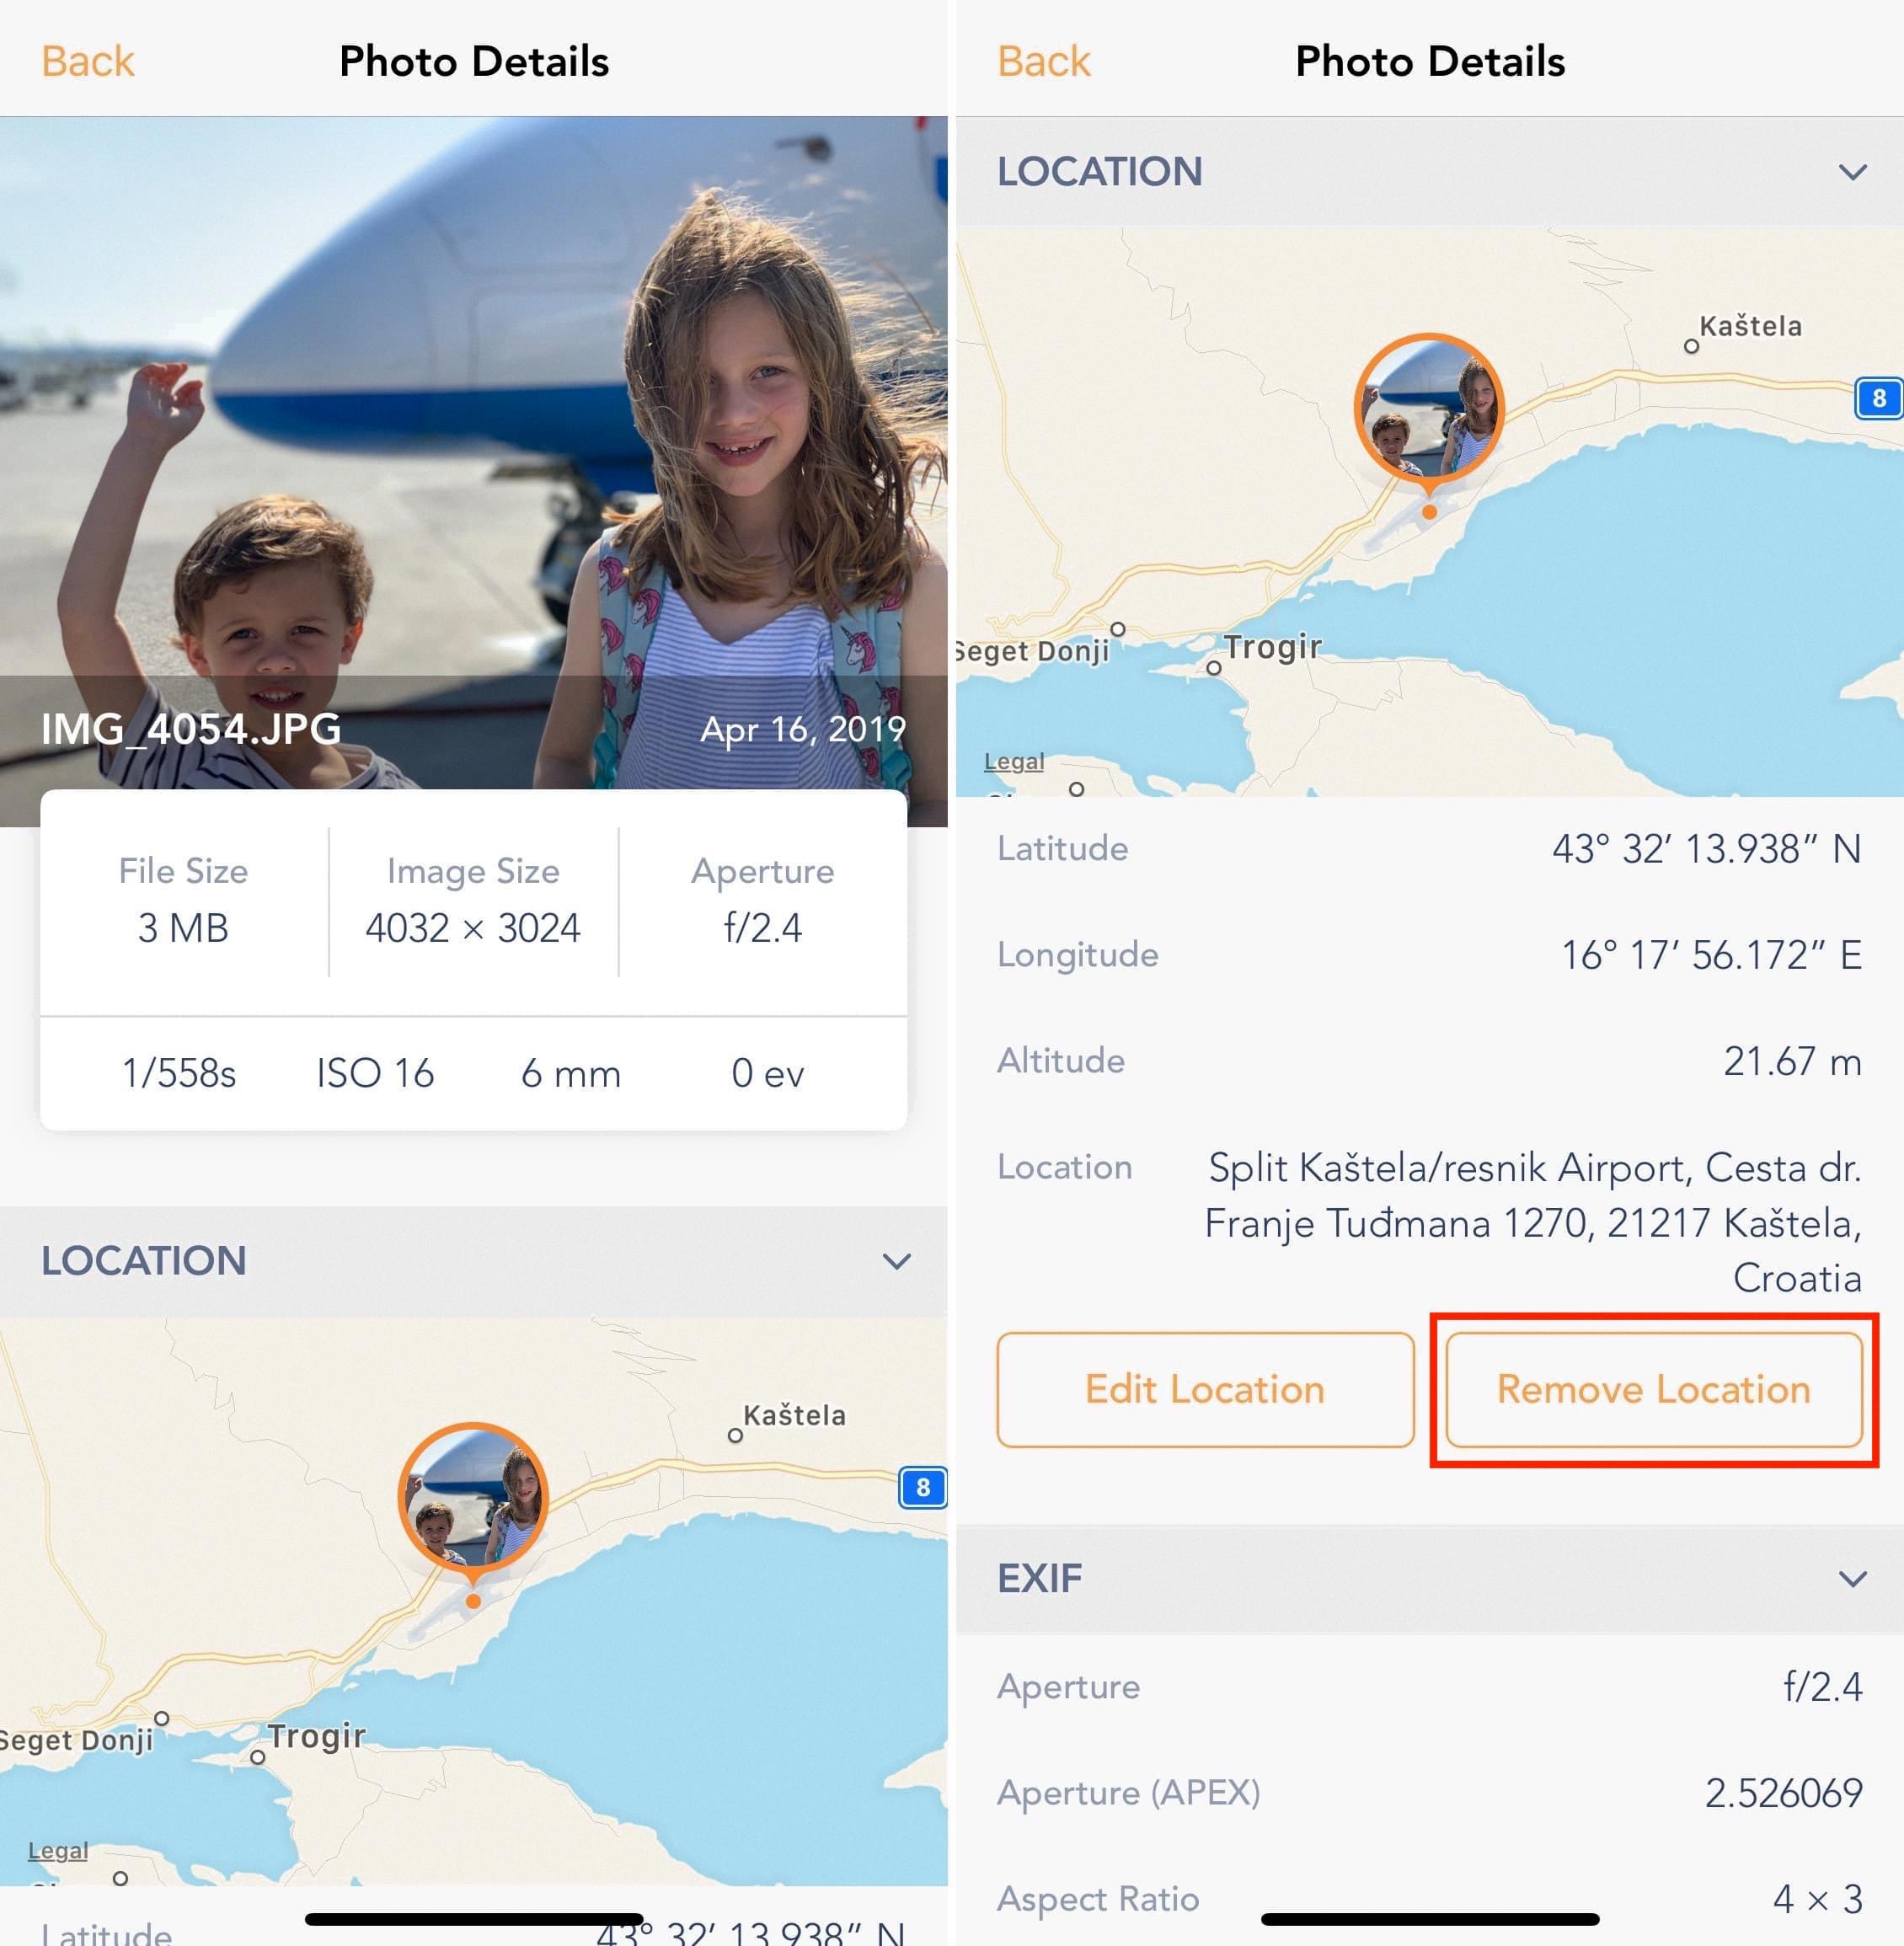Image resolution: width=1904 pixels, height=1946 pixels.
Task: Tap the photo pin on the right map
Action: click(1429, 411)
